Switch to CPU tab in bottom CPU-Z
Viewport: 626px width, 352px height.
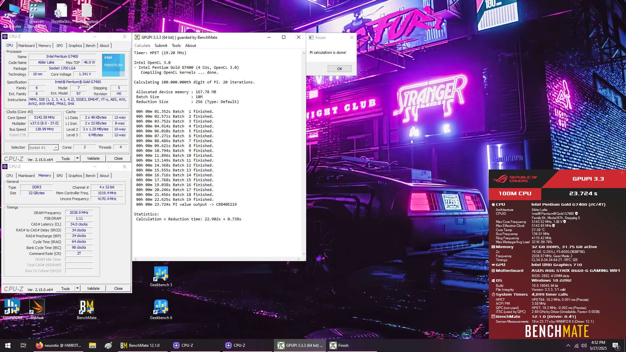coord(10,176)
